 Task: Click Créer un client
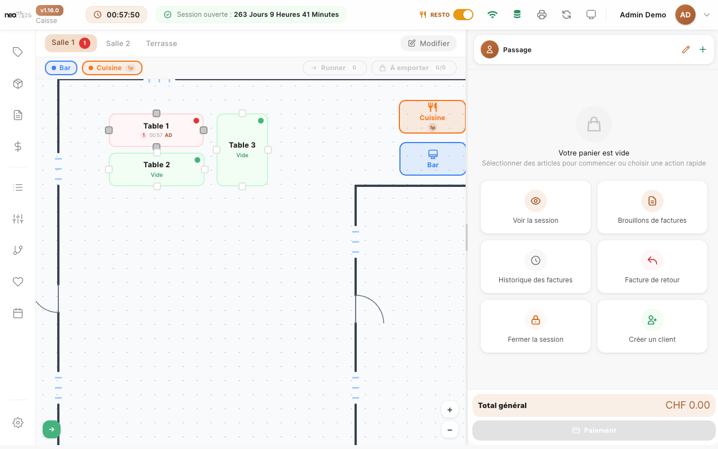(652, 326)
